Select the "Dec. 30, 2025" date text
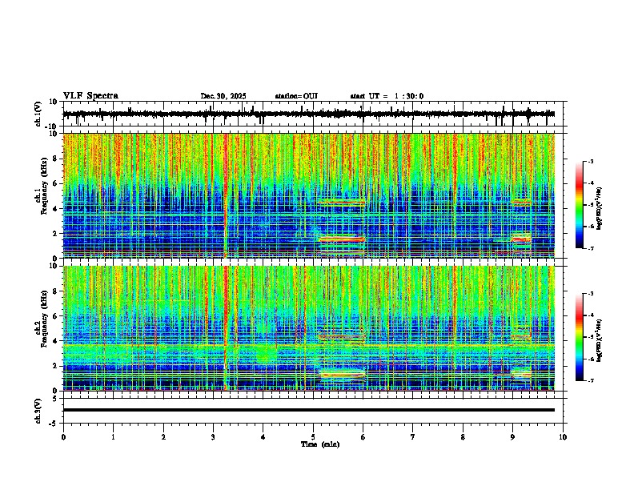The image size is (634, 490). pos(223,96)
